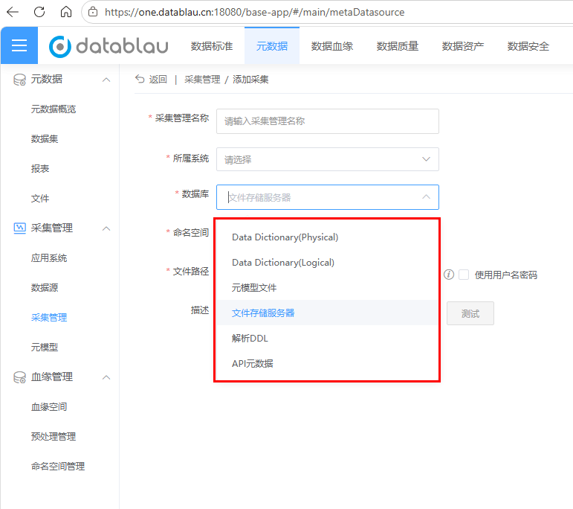The height and width of the screenshot is (509, 573).
Task: Toggle the hamburger menu button
Action: click(19, 45)
